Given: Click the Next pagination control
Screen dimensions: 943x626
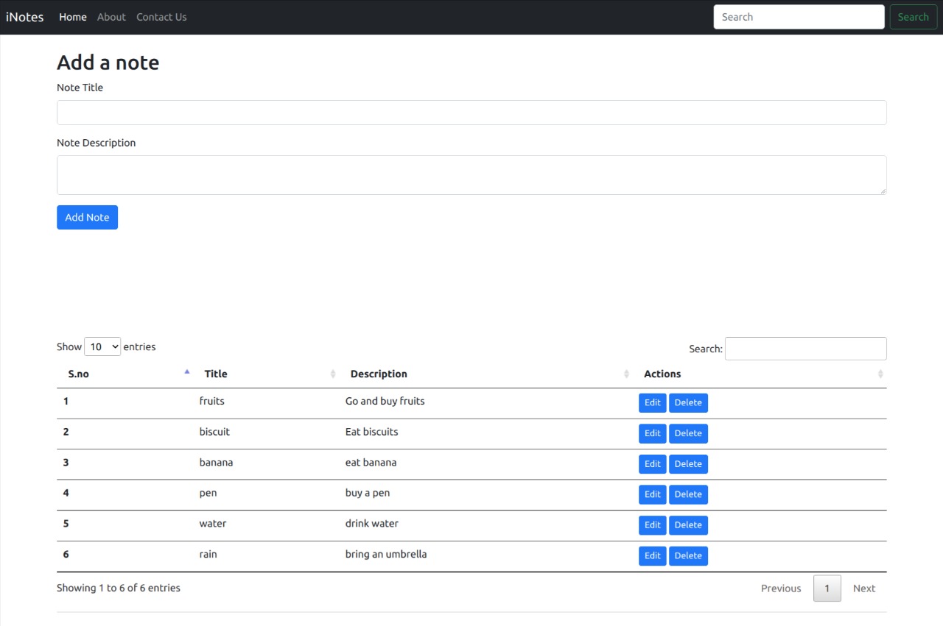Looking at the screenshot, I should (863, 588).
